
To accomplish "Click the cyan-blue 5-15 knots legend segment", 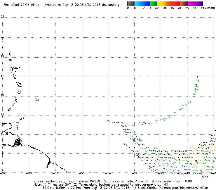I will click(142, 4).
